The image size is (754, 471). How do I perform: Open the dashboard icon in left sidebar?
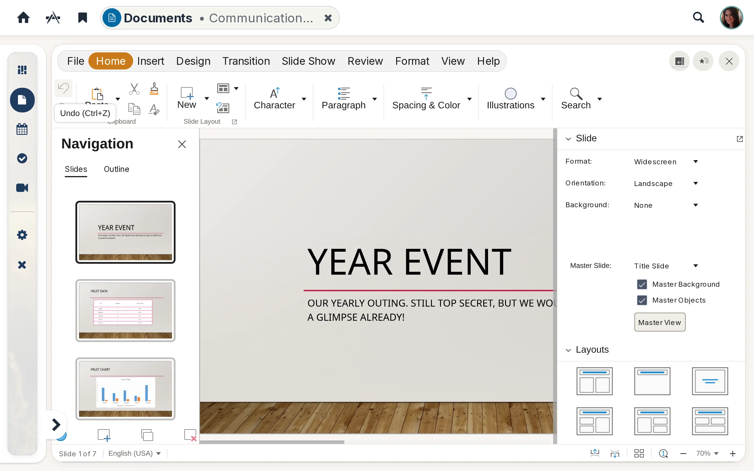22,70
